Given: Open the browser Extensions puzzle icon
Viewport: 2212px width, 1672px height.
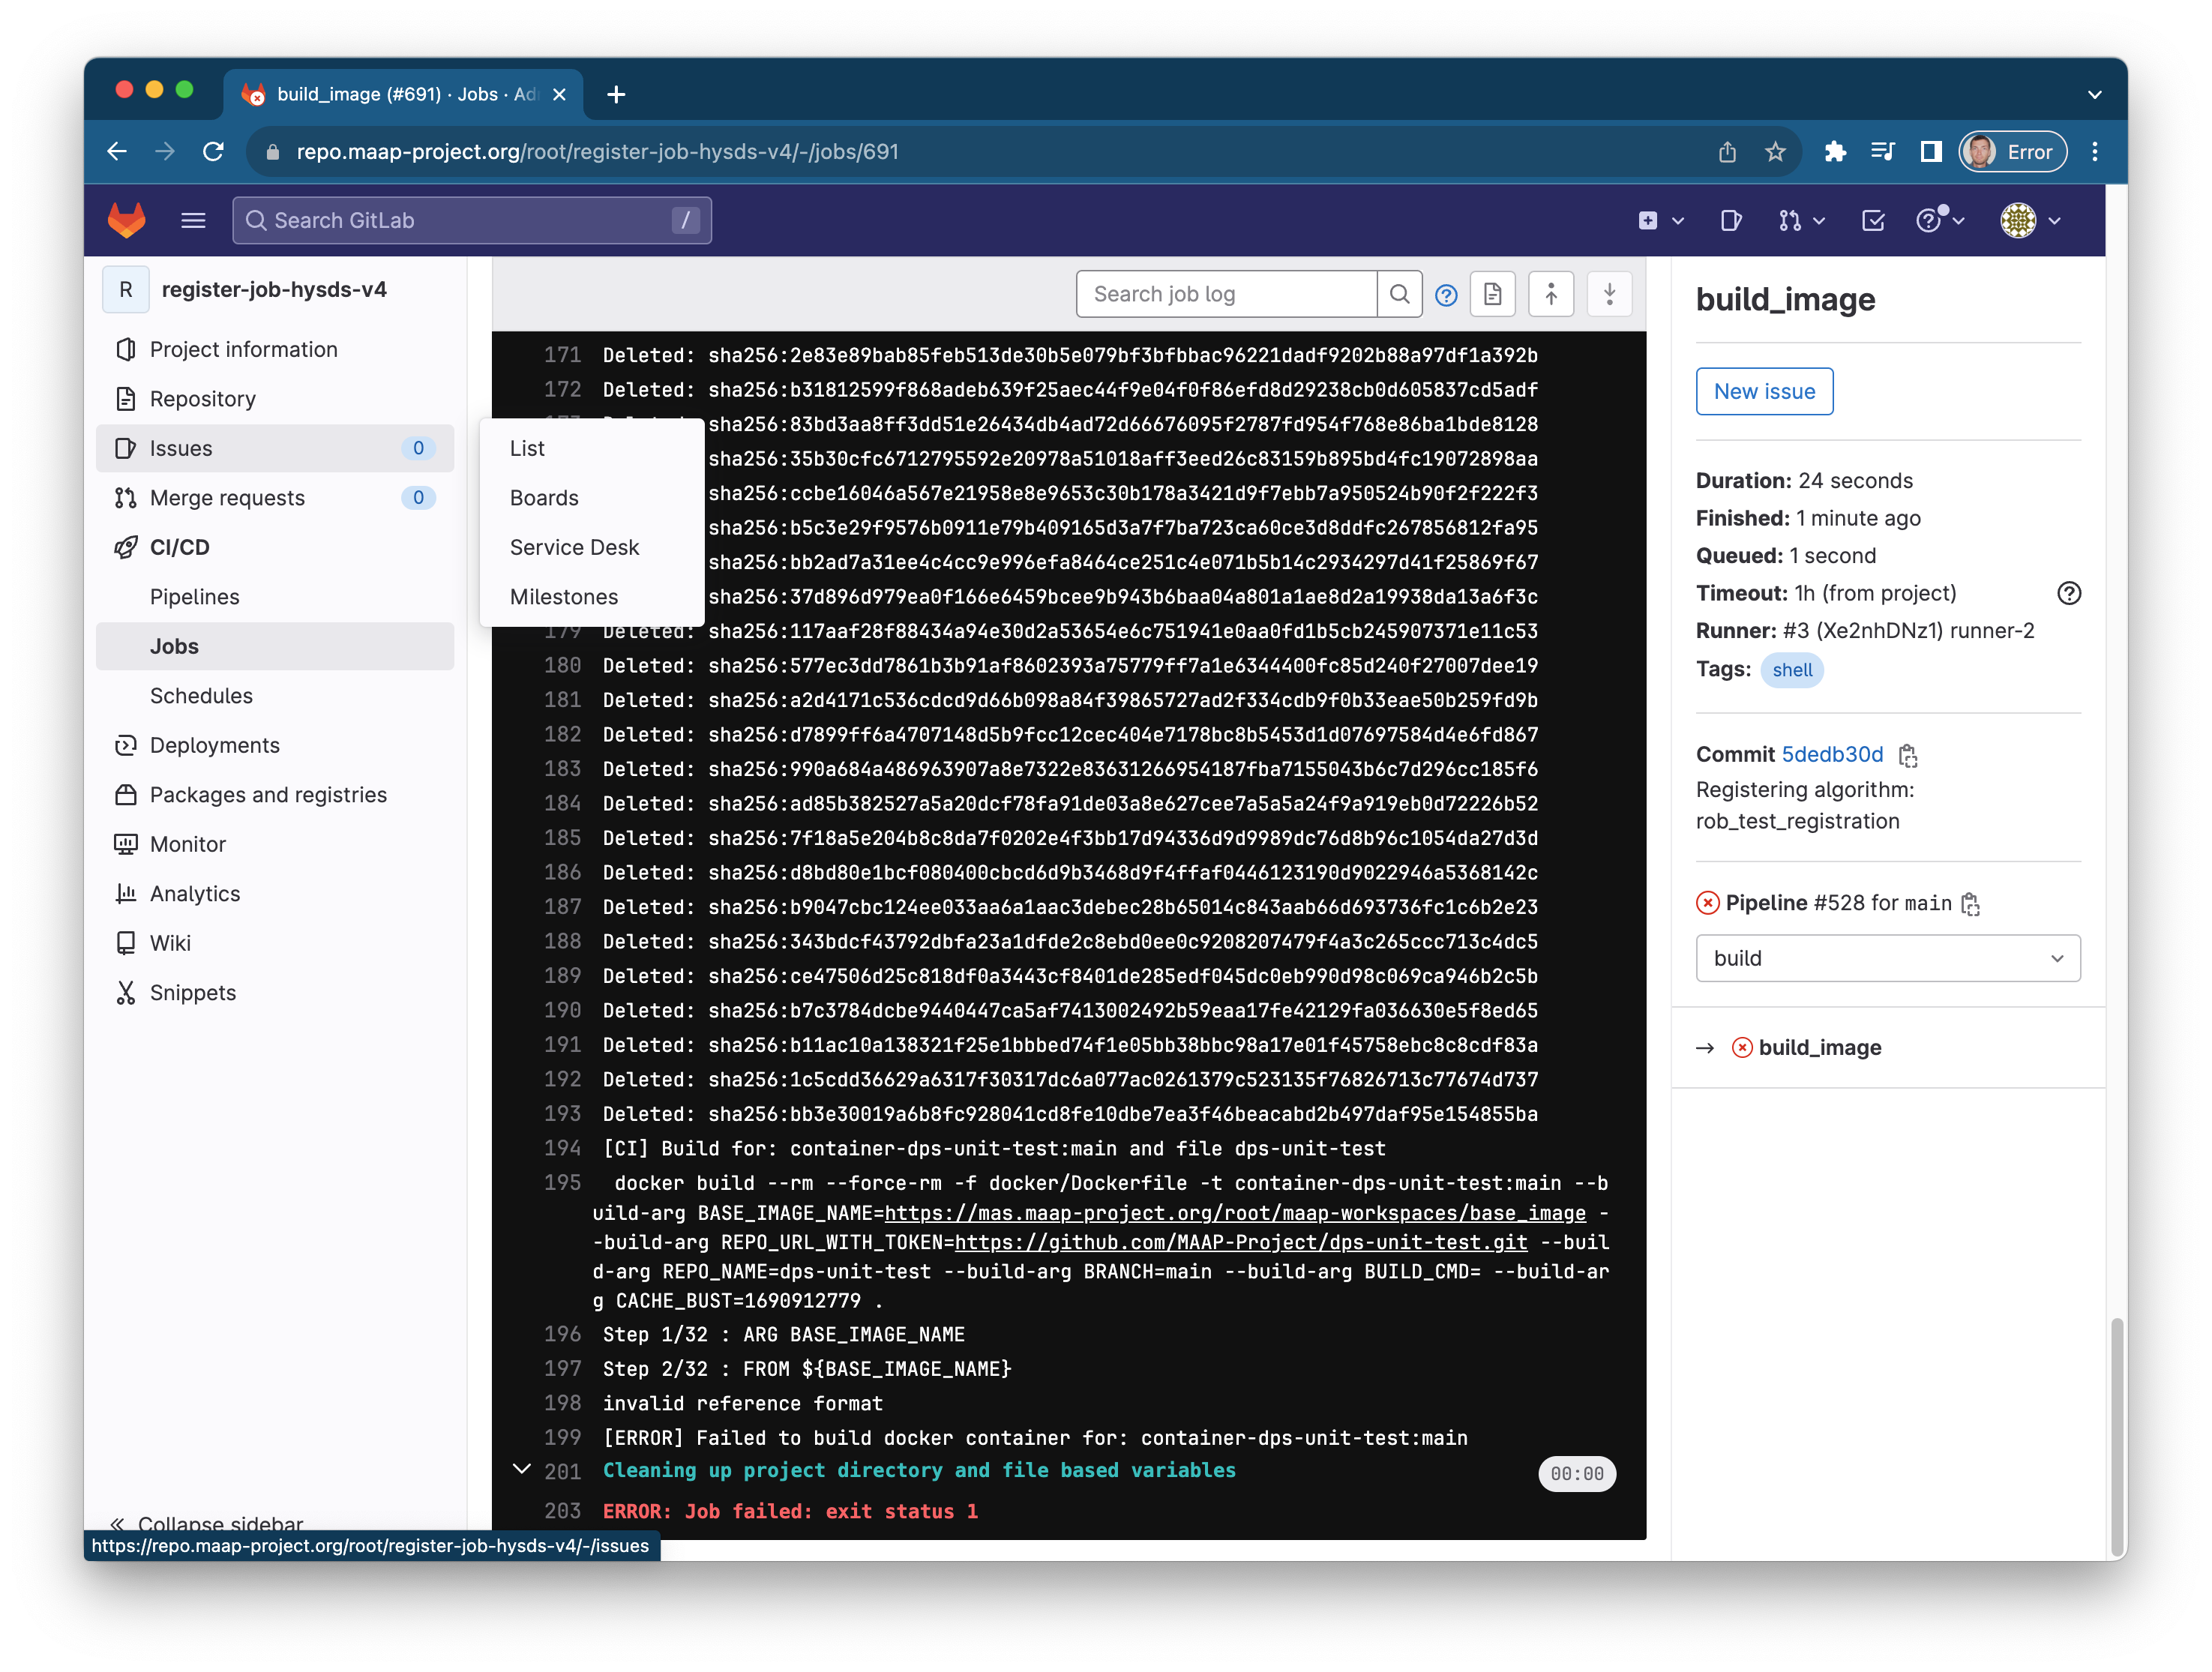Looking at the screenshot, I should coord(1835,151).
